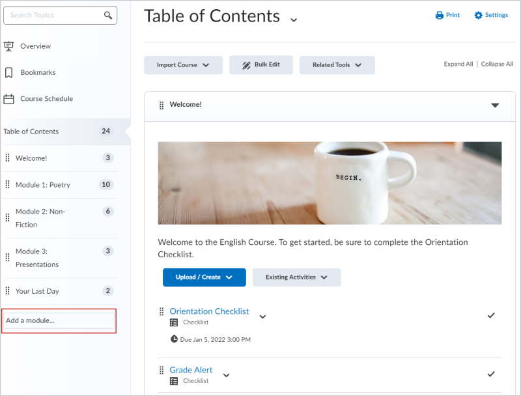The width and height of the screenshot is (521, 396).
Task: Click drag handle beside Orientation Checklist
Action: [162, 311]
